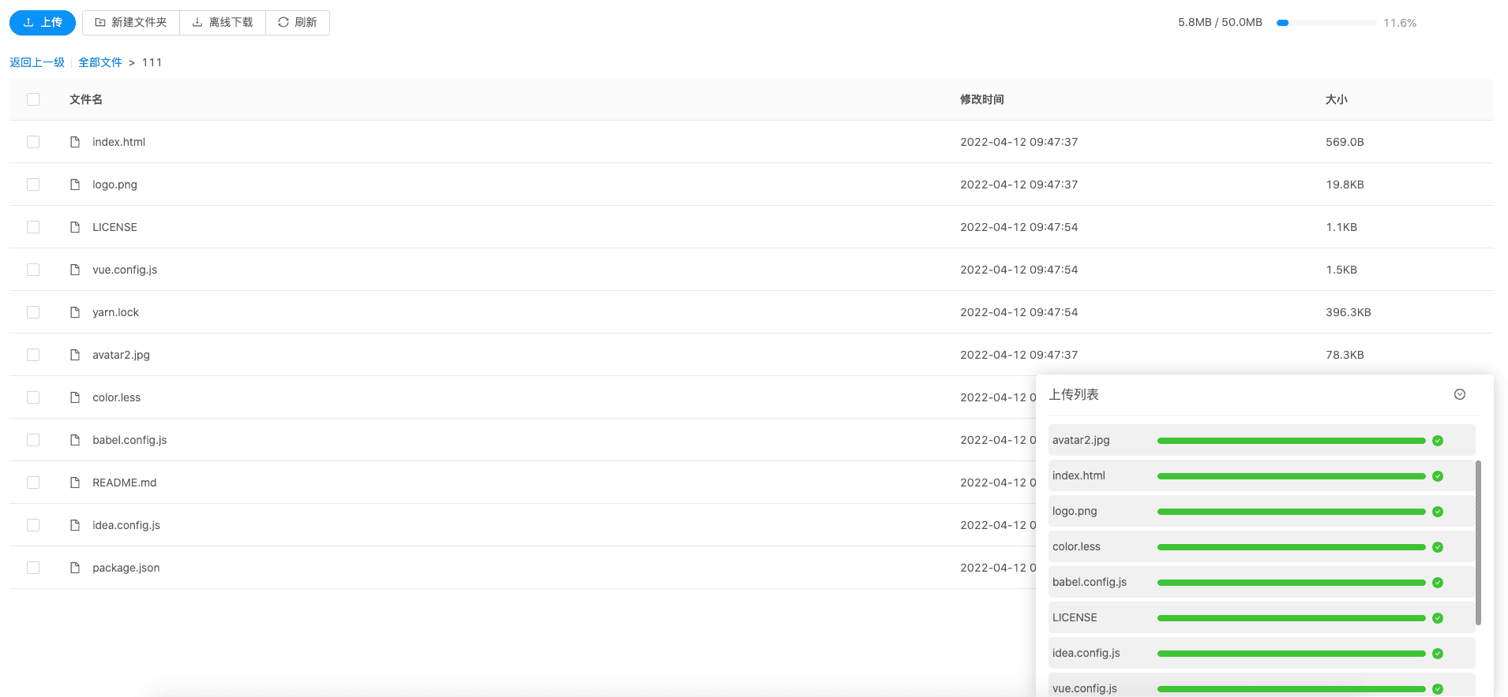Click the file icon beside index.html
Viewport: 1508px width, 697px height.
(x=75, y=142)
